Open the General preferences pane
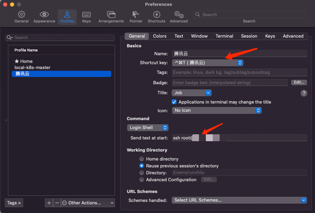315x213 pixels. pos(21,17)
